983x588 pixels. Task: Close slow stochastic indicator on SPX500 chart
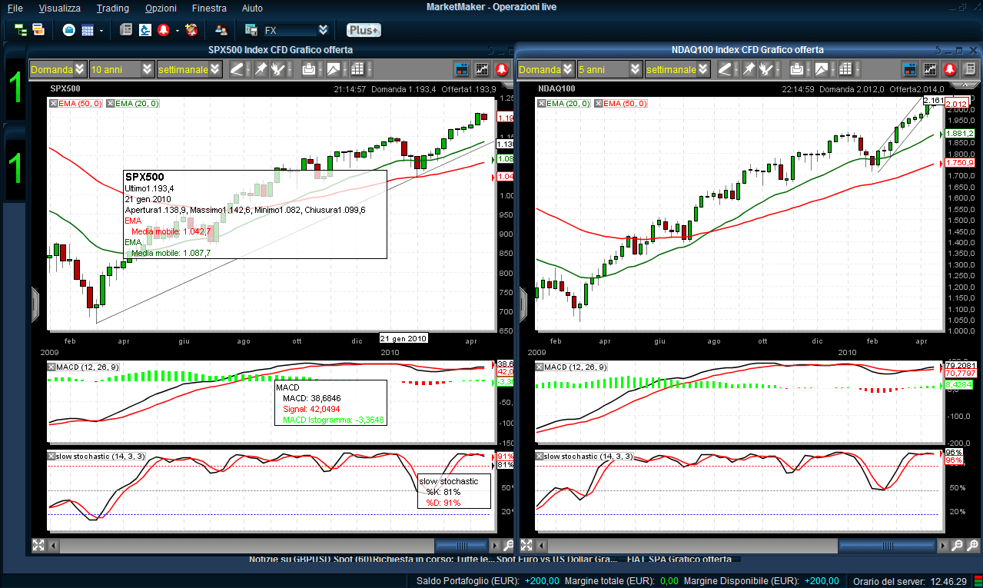[51, 457]
